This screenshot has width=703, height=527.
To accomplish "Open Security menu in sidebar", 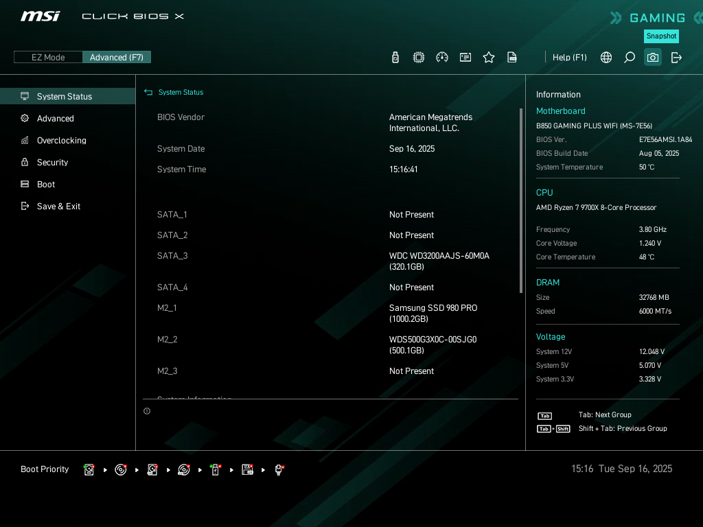I will point(67,162).
